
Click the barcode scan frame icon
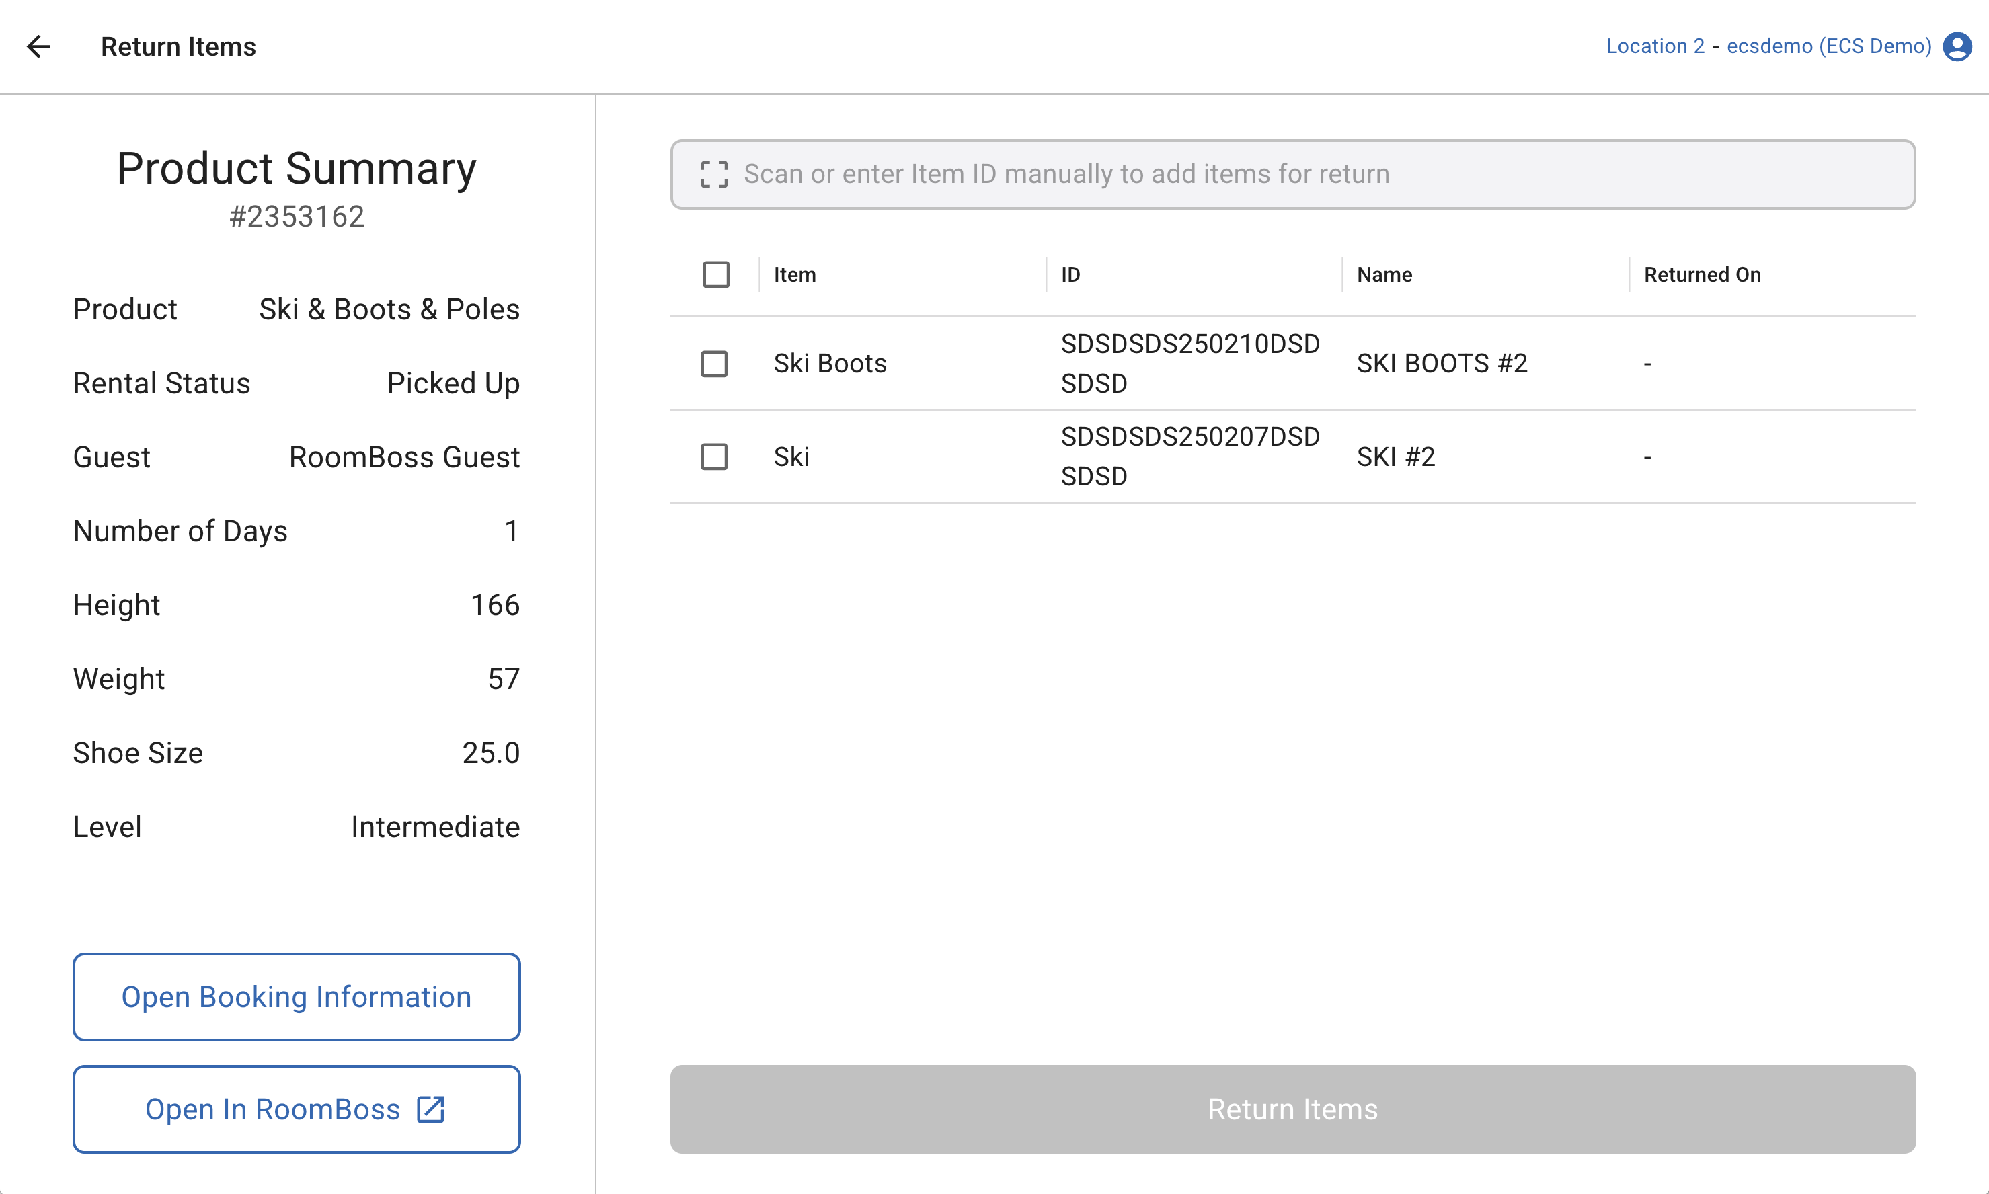point(713,174)
